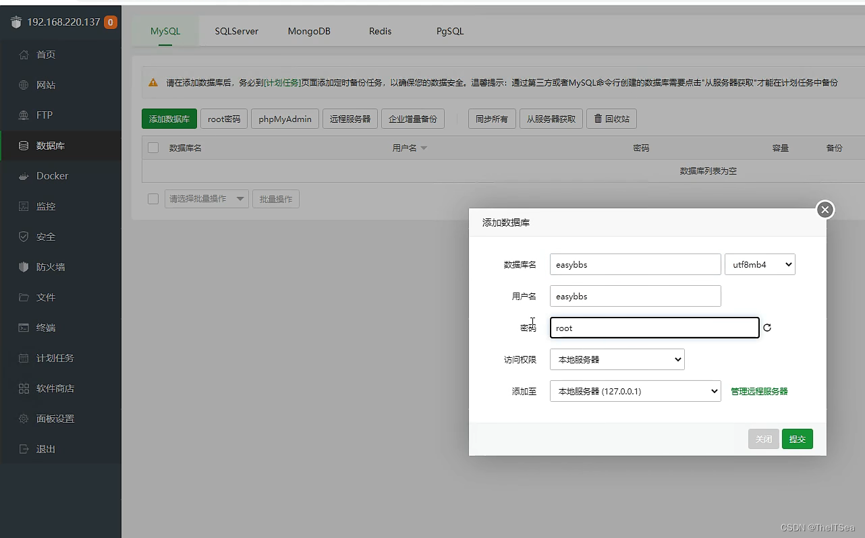Image resolution: width=865 pixels, height=538 pixels.
Task: Click the 备份 column header
Action: (835, 148)
